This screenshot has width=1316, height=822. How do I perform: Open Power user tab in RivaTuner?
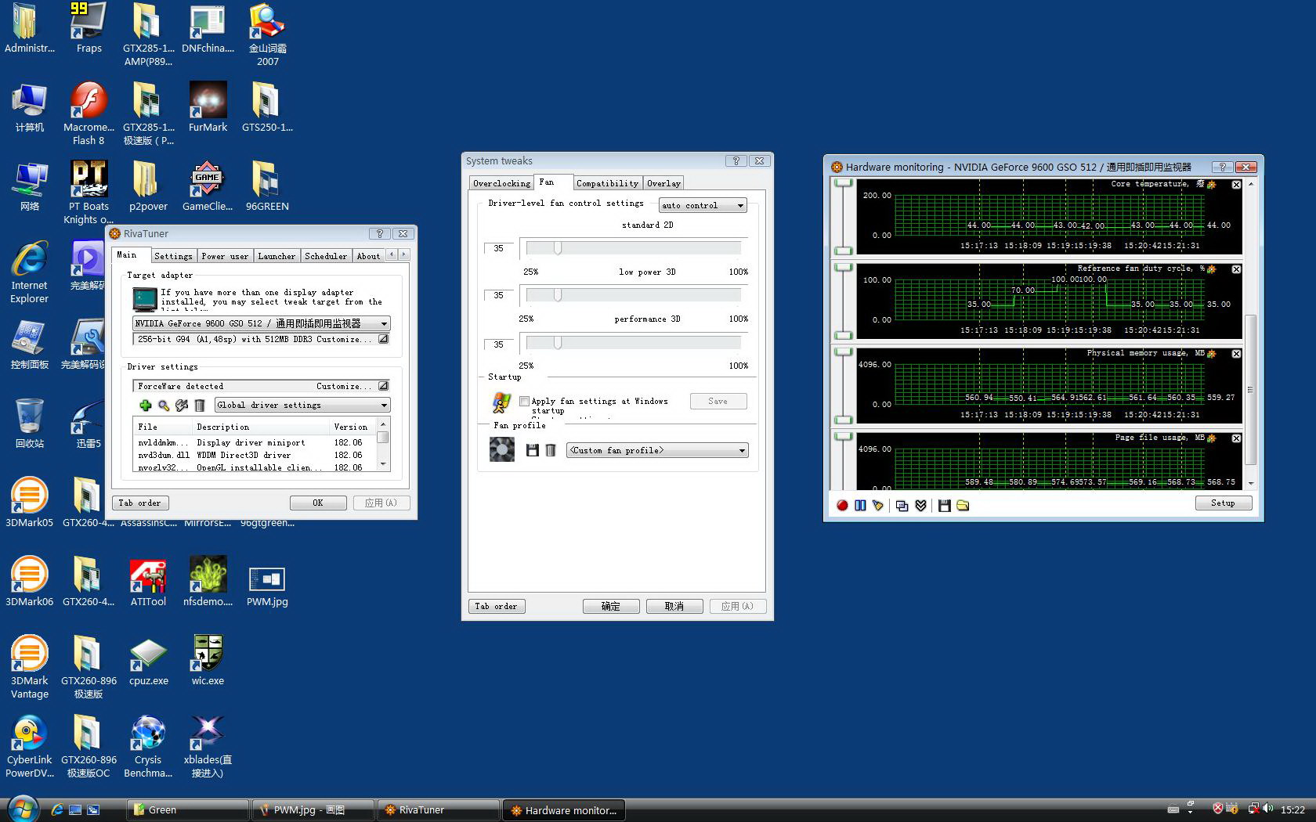click(224, 256)
